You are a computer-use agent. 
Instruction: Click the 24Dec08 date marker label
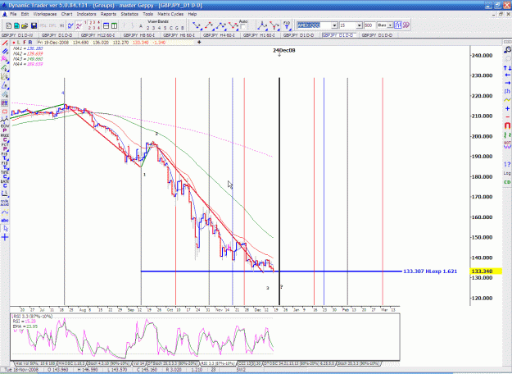pyautogui.click(x=283, y=50)
